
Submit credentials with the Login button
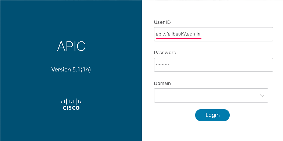pos(212,115)
